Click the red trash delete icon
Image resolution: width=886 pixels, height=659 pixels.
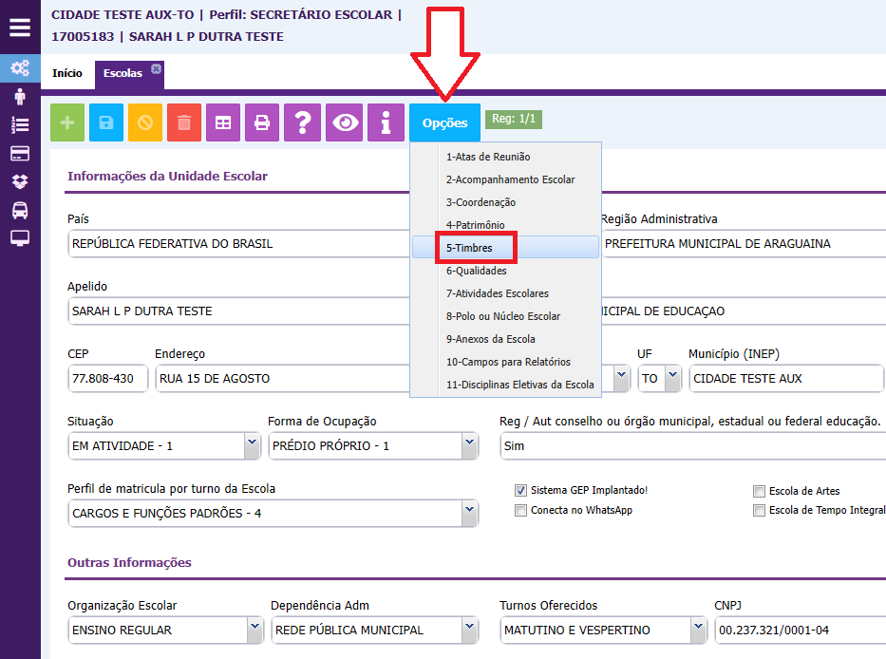[x=184, y=122]
